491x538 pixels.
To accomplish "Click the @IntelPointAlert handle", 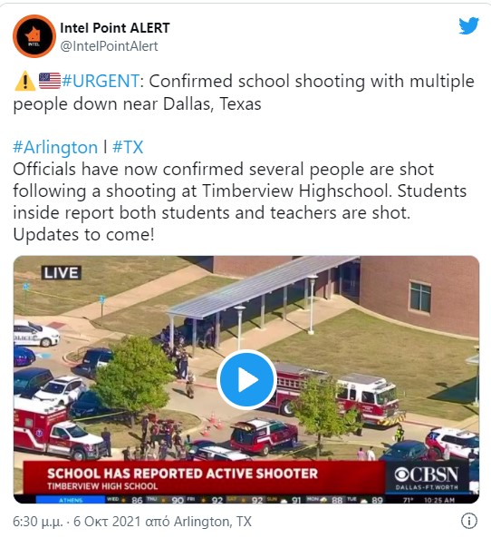I will coord(109,46).
